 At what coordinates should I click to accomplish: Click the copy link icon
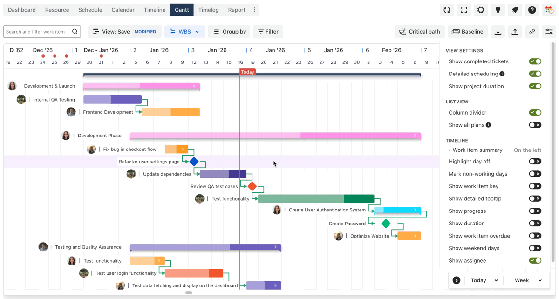[532, 32]
